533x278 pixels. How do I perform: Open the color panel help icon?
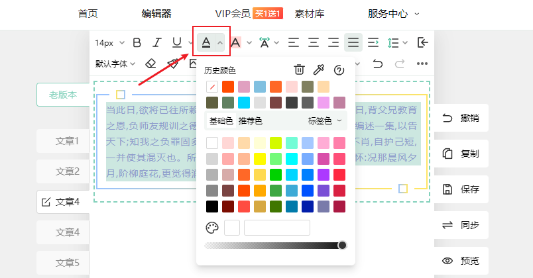point(339,70)
